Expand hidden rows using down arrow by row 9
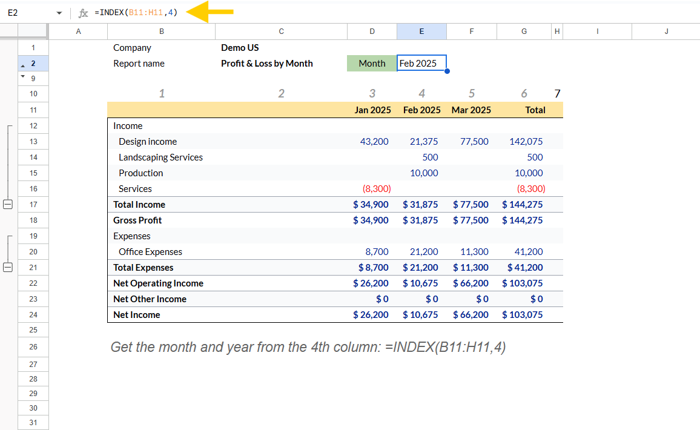The width and height of the screenshot is (700, 430). tap(23, 76)
